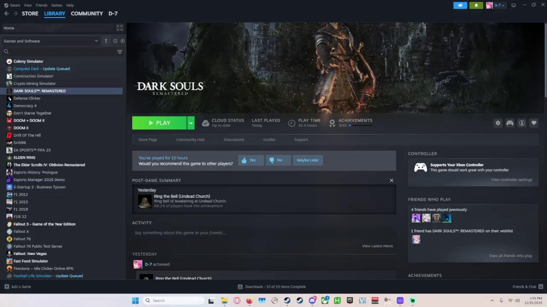Viewport: 547px width, 307px height.
Task: Open the Play button dropdown arrow
Action: [191, 123]
